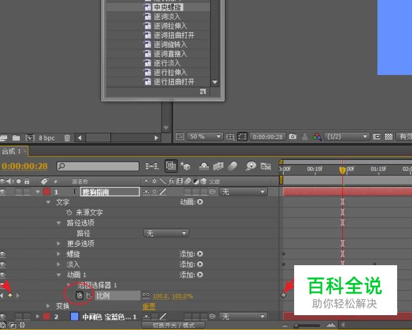Toggle eye visibility for 螺旋 animator
The height and width of the screenshot is (330, 412).
point(3,254)
